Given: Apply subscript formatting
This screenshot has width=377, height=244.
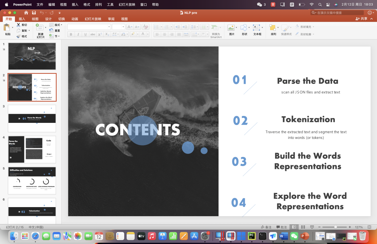Looking at the screenshot, I should click(x=107, y=34).
